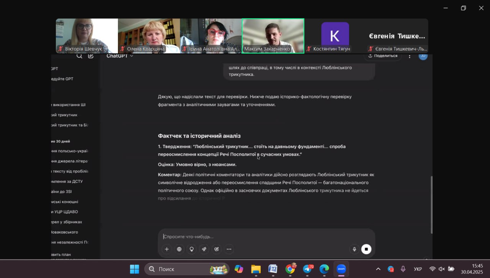Click the image creation tool icon
This screenshot has height=278, width=490.
(x=217, y=249)
